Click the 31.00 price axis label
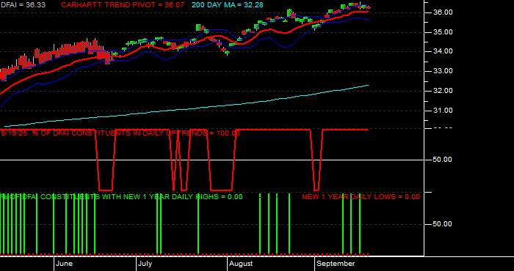Image resolution: width=514 pixels, height=271 pixels. tap(443, 111)
